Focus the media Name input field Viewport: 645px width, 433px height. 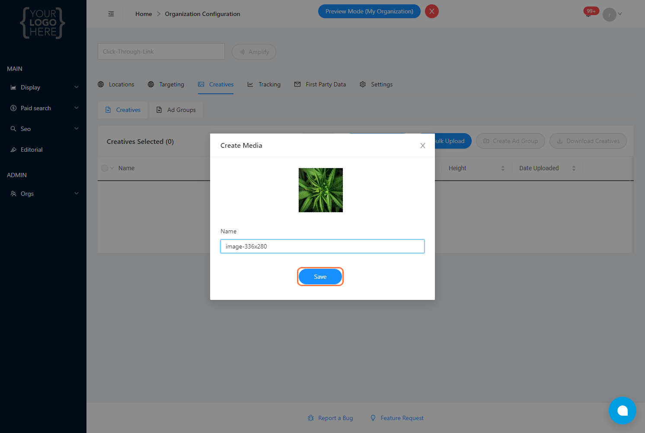322,246
